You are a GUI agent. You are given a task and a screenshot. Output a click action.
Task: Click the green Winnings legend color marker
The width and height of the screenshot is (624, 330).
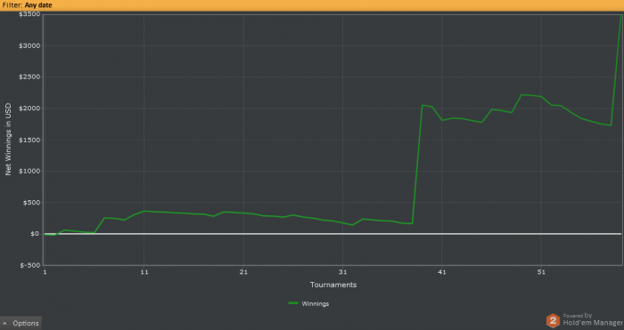[293, 303]
